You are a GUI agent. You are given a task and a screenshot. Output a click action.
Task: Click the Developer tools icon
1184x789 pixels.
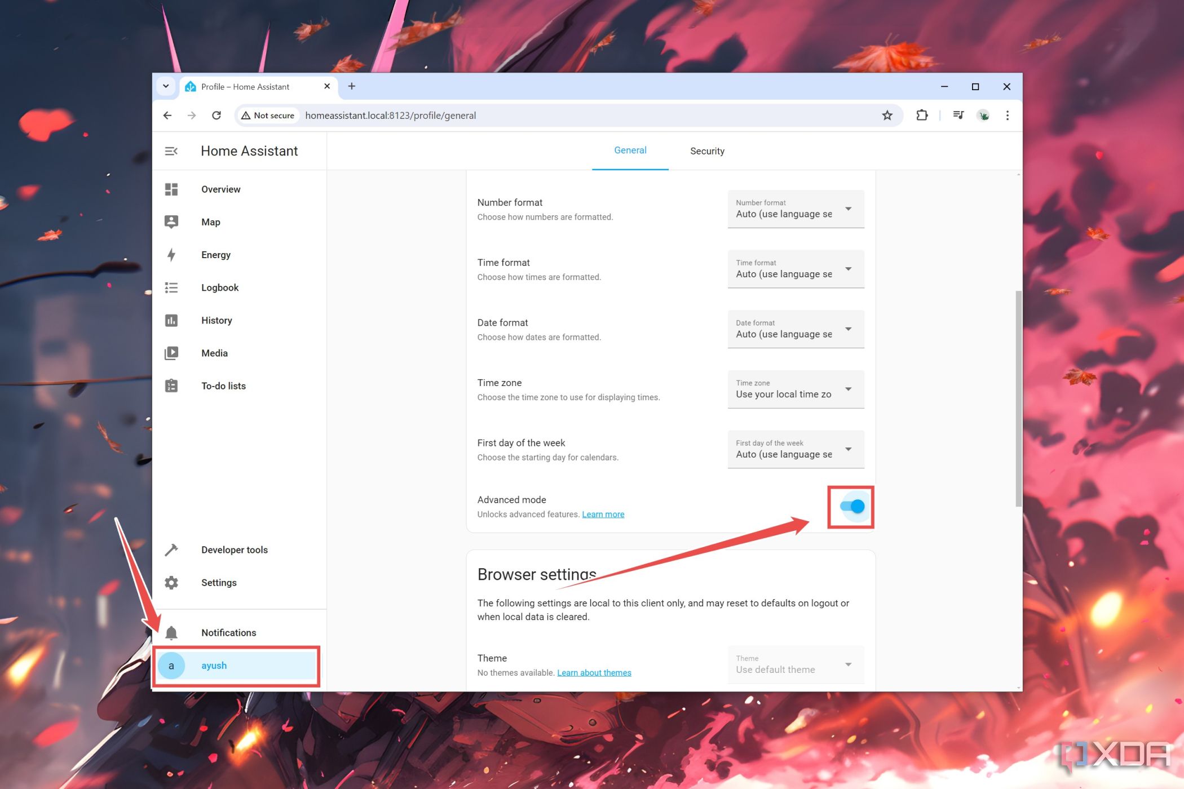coord(173,548)
